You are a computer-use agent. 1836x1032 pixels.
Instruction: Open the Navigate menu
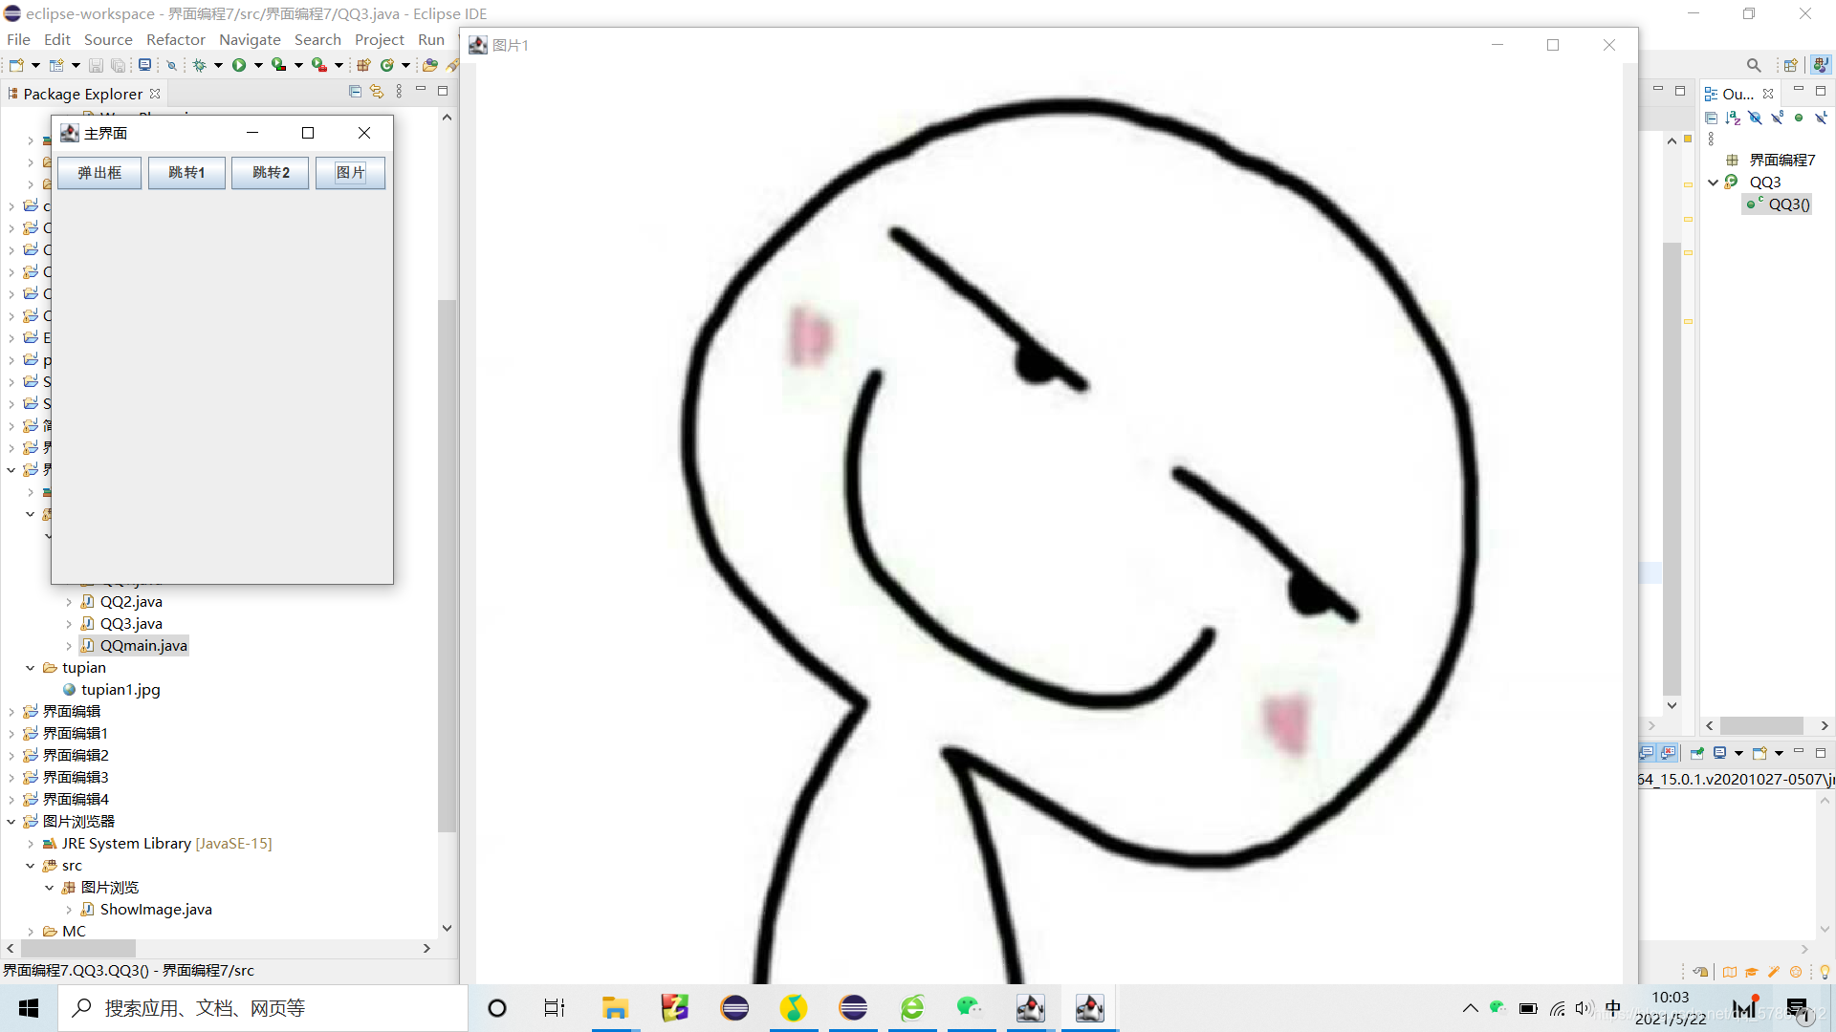click(250, 39)
